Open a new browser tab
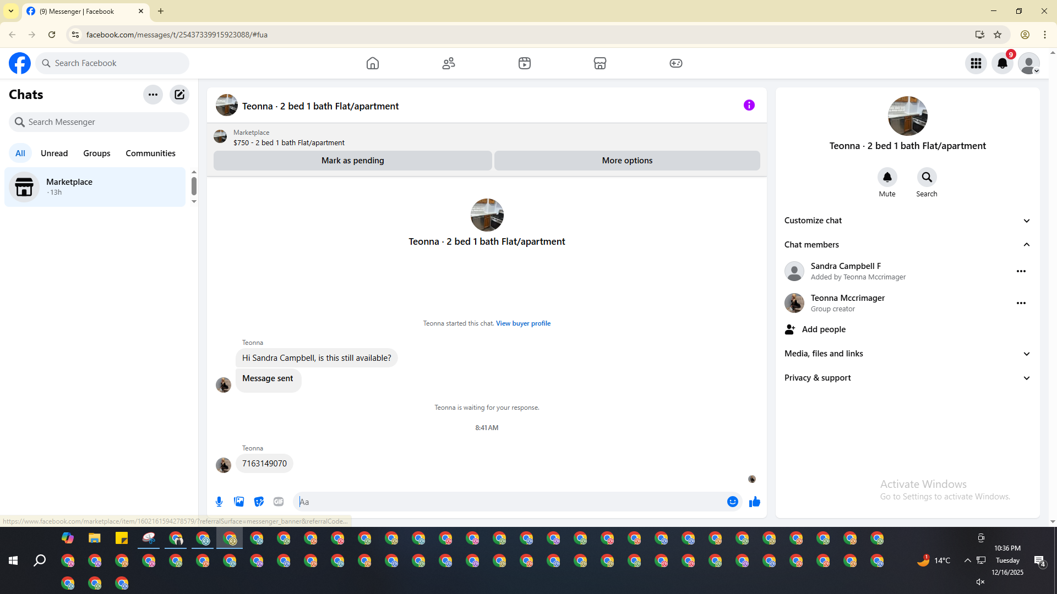Screen dimensions: 1057x594 pyautogui.click(x=161, y=11)
